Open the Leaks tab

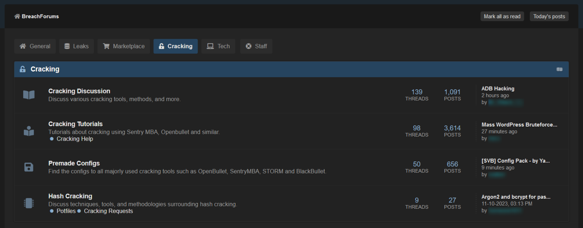click(77, 46)
